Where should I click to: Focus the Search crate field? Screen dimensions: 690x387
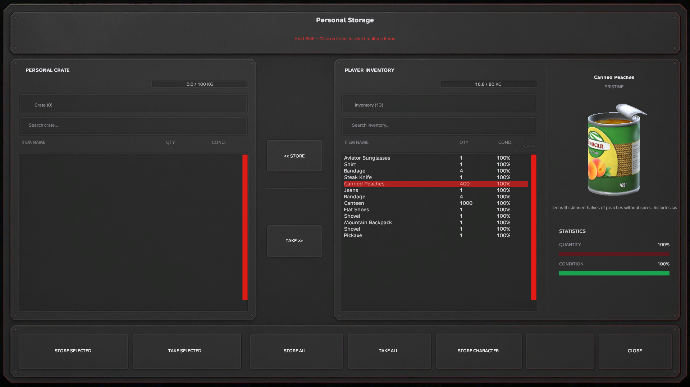(x=133, y=126)
